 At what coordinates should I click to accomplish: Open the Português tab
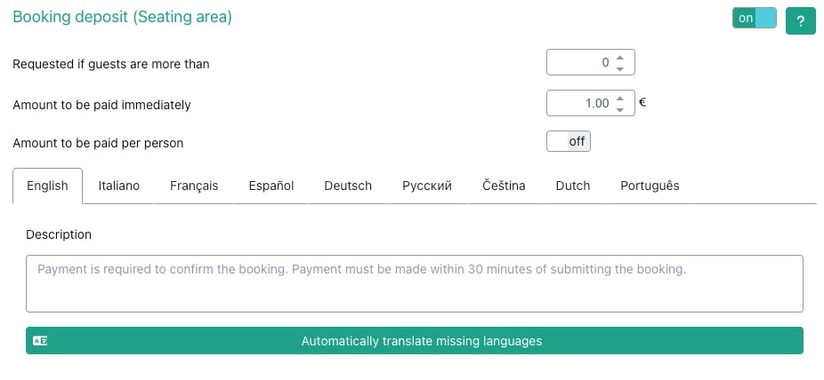650,186
